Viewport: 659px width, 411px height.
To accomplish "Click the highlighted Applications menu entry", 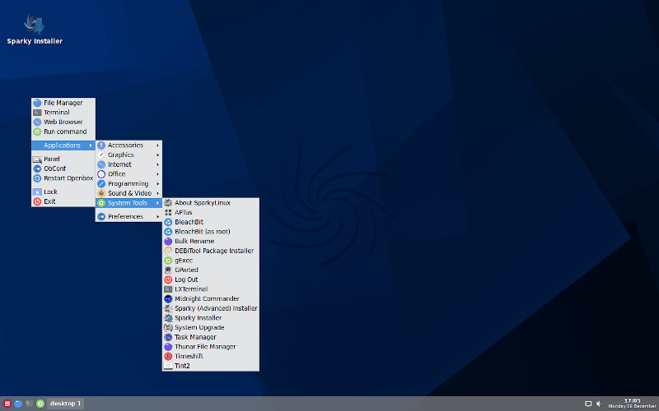I will (x=63, y=145).
